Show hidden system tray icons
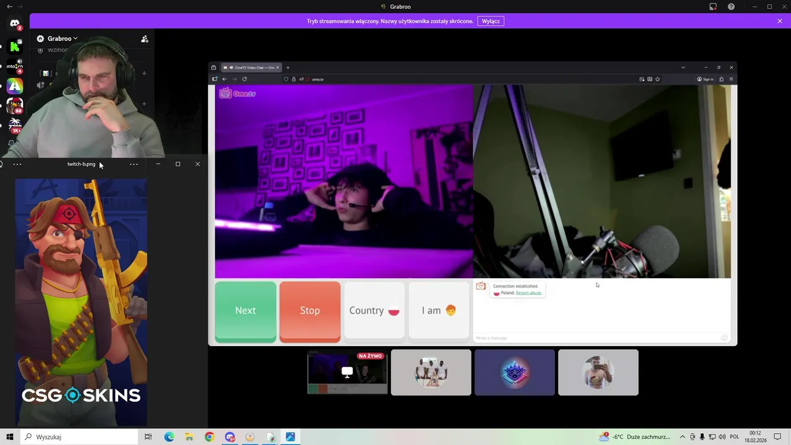Image resolution: width=791 pixels, height=445 pixels. click(x=682, y=437)
